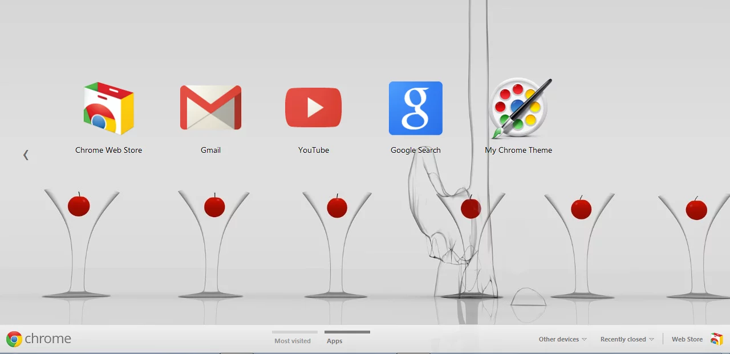The image size is (730, 354).
Task: Click the Google Search text label
Action: [x=415, y=150]
